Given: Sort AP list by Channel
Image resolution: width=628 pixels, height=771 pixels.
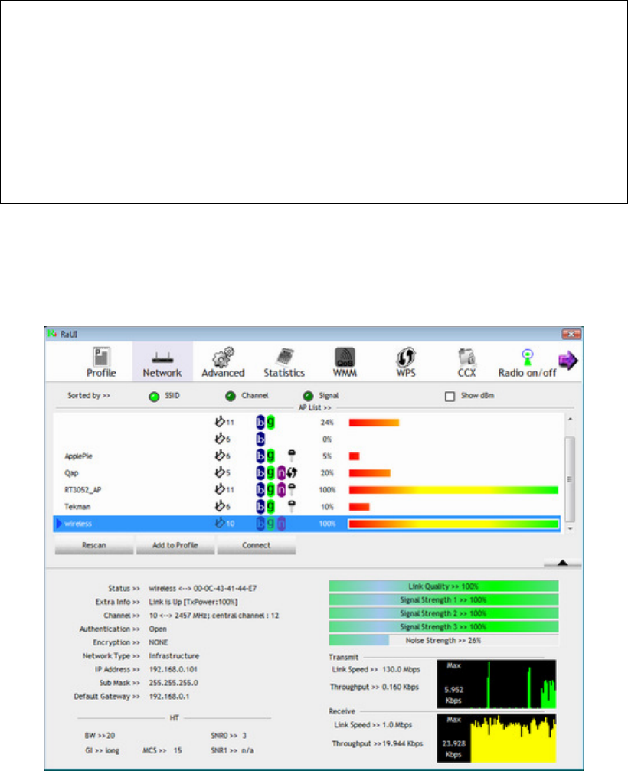Looking at the screenshot, I should (x=231, y=397).
